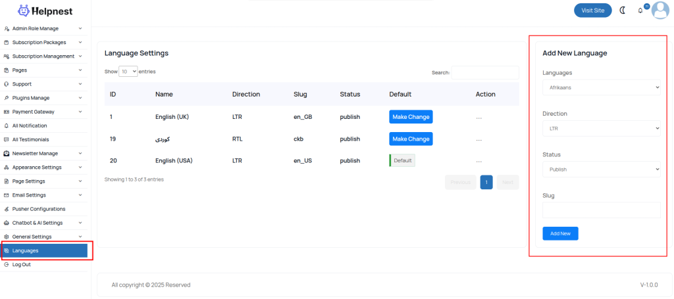Open action menu for English (UK) row
The image size is (674, 299).
click(x=479, y=118)
